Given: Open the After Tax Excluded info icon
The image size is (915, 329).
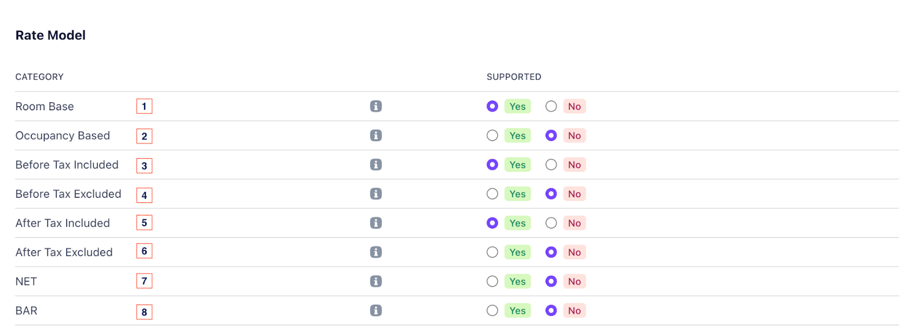Looking at the screenshot, I should tap(376, 252).
